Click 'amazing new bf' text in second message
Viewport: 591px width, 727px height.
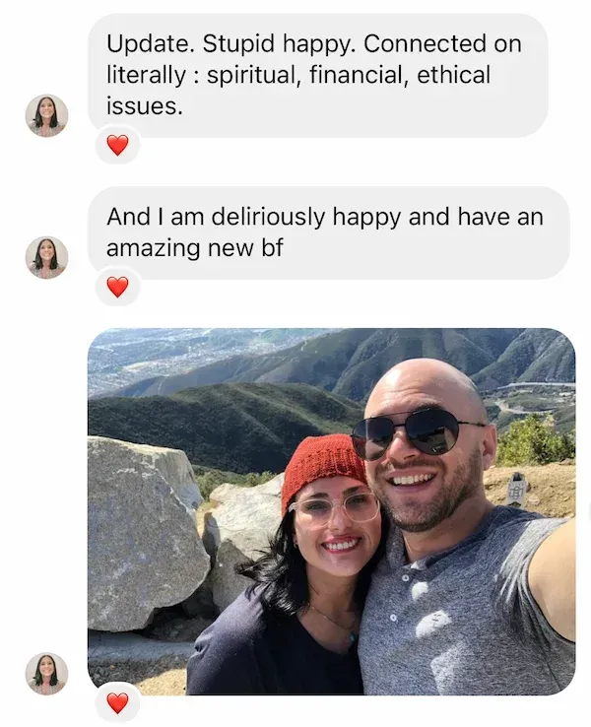coord(194,248)
